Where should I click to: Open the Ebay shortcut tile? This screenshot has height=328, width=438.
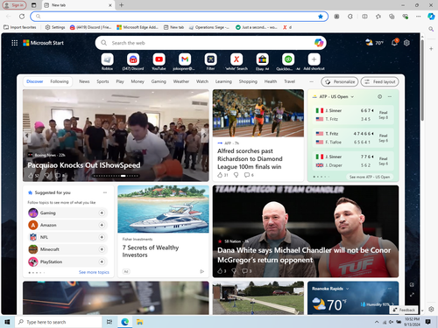[x=262, y=59]
